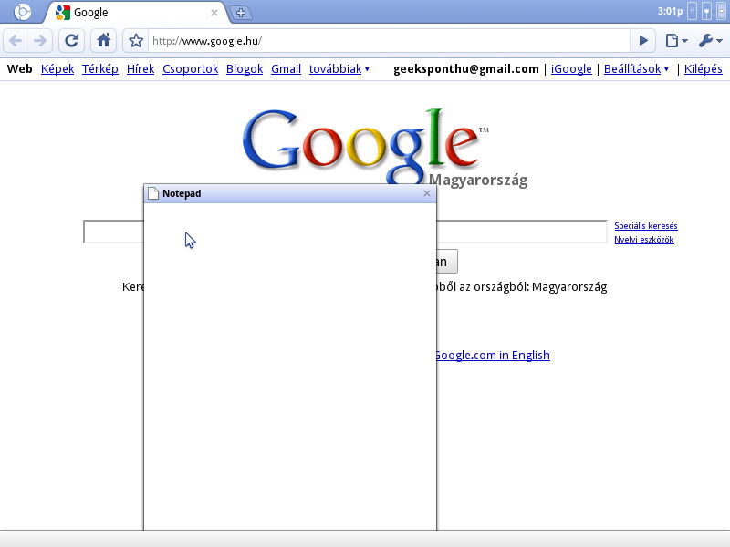
Task: Open the page menu dropdown
Action: point(676,41)
